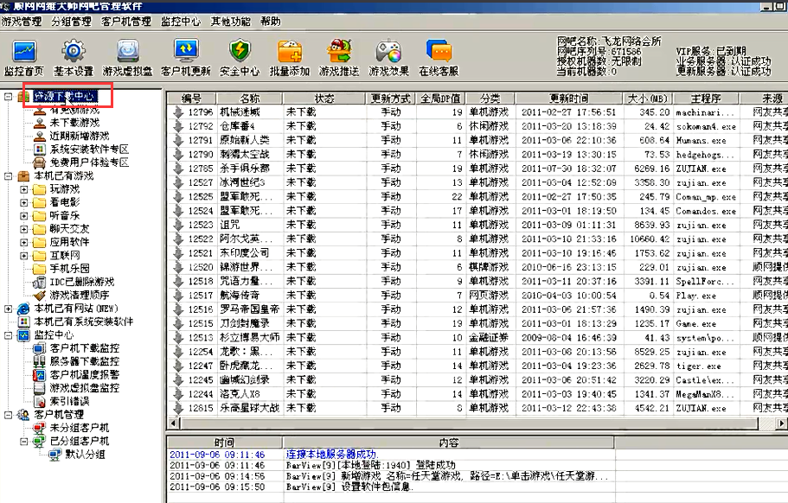Click download arrow icon for 机械迷城
The width and height of the screenshot is (788, 503).
point(177,112)
